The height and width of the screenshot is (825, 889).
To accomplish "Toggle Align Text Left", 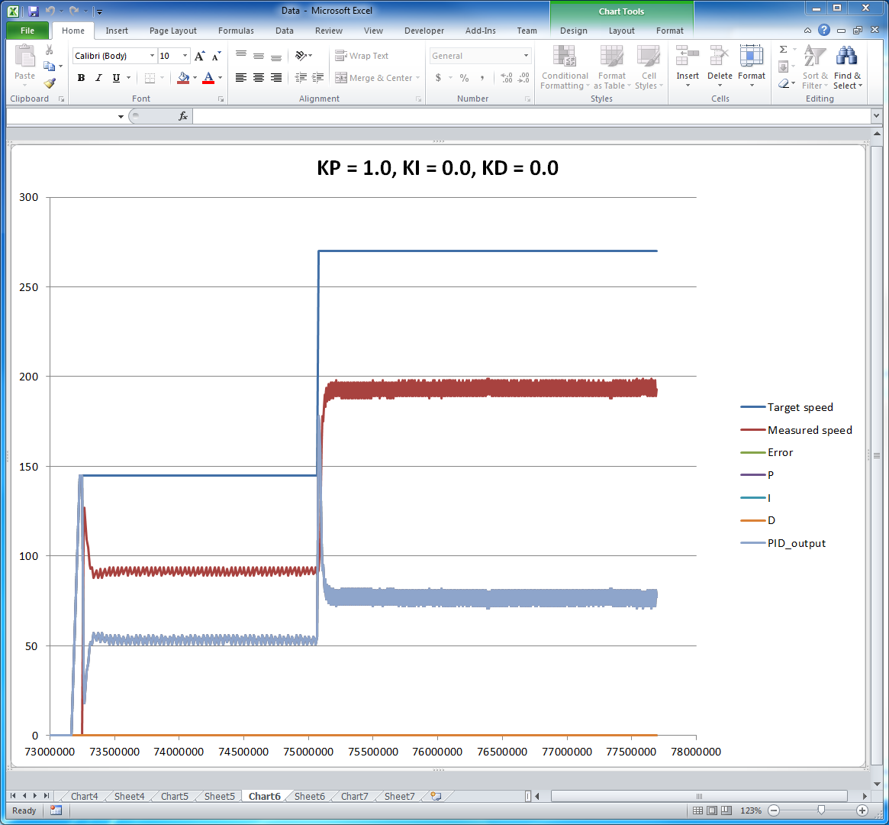I will pos(241,78).
